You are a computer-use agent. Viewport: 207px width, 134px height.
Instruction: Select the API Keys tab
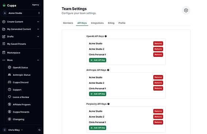(82, 23)
